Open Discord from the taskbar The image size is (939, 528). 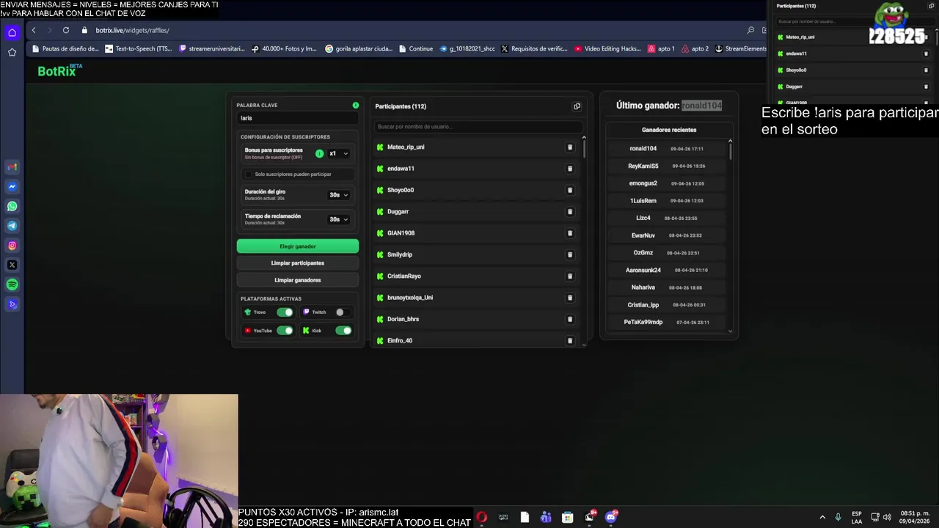coord(611,517)
